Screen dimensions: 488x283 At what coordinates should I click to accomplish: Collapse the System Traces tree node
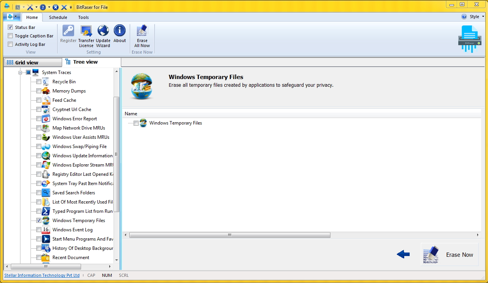(20, 72)
